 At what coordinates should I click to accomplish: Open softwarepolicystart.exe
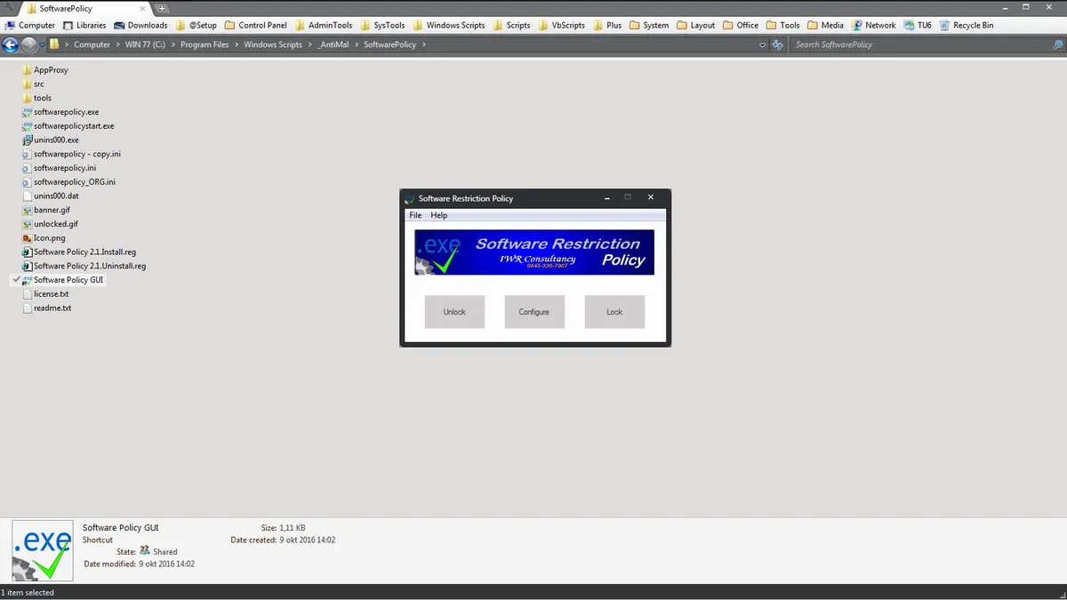73,125
